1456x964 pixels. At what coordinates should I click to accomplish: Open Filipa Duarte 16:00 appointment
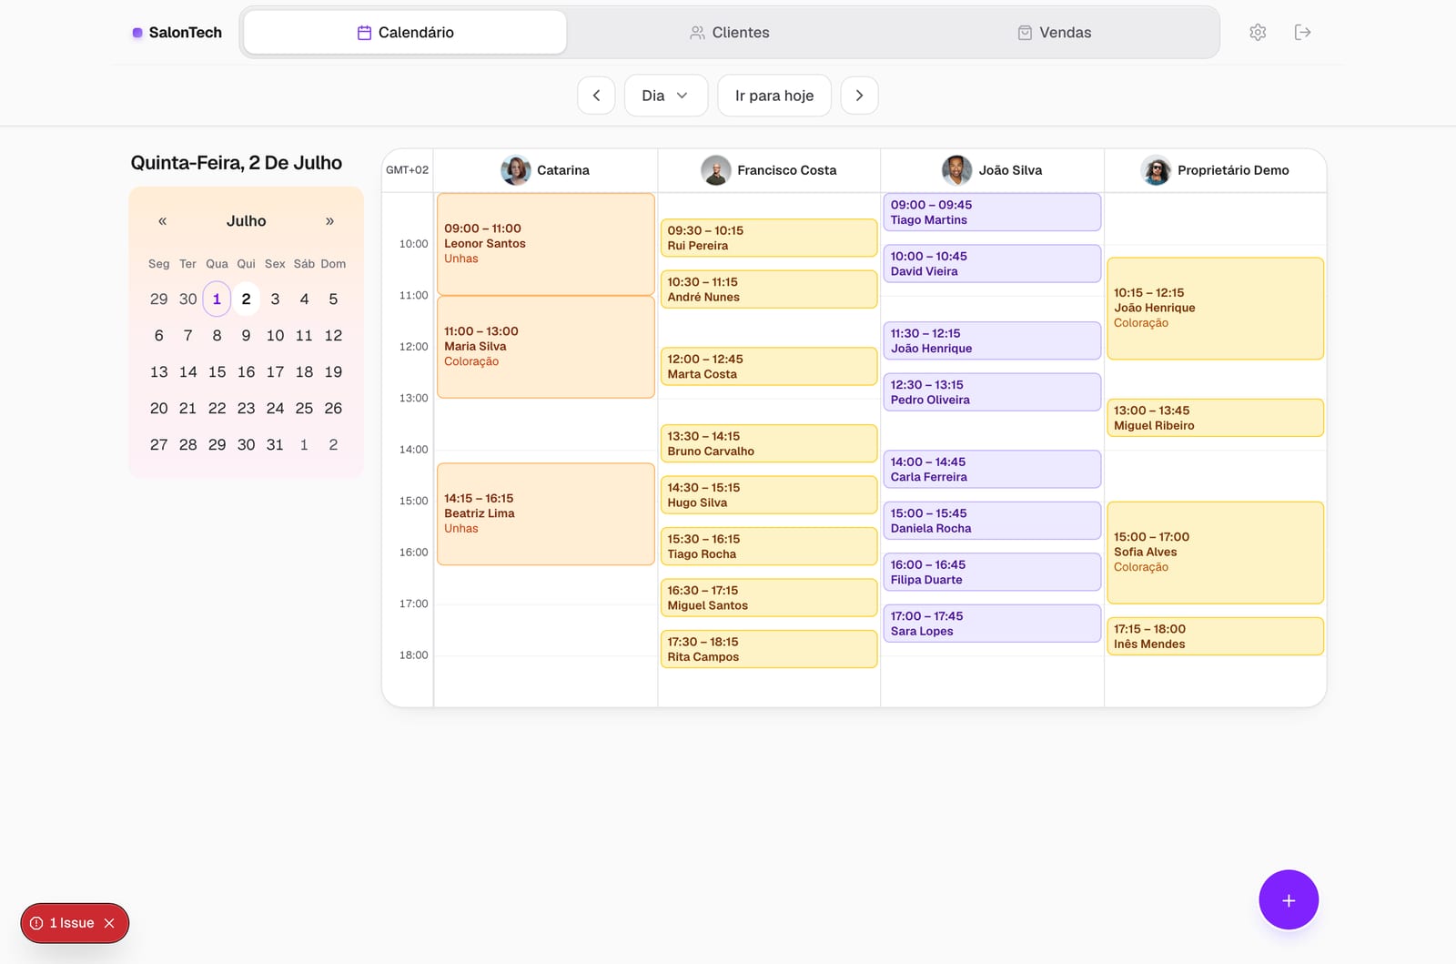992,572
